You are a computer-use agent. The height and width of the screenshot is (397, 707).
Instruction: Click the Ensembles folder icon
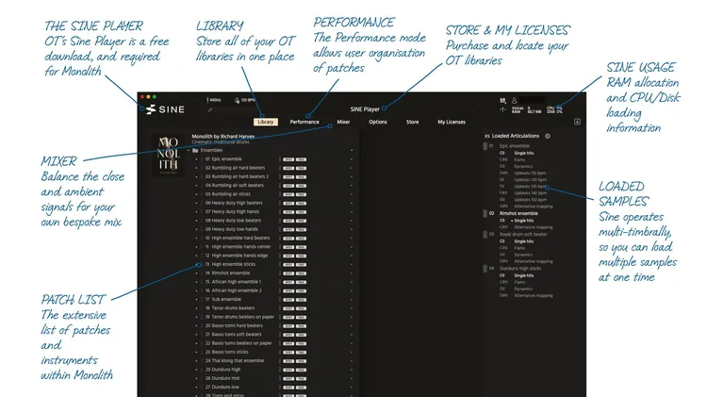pos(195,150)
